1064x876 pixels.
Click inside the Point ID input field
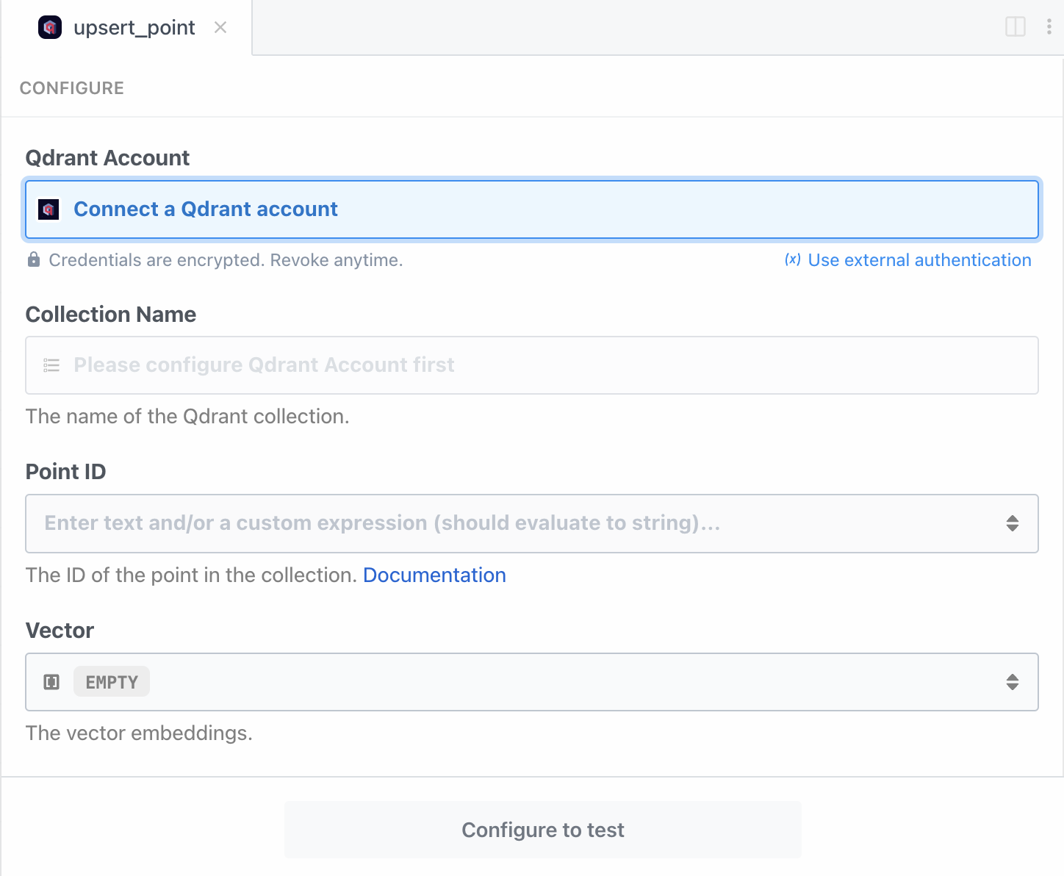441,523
